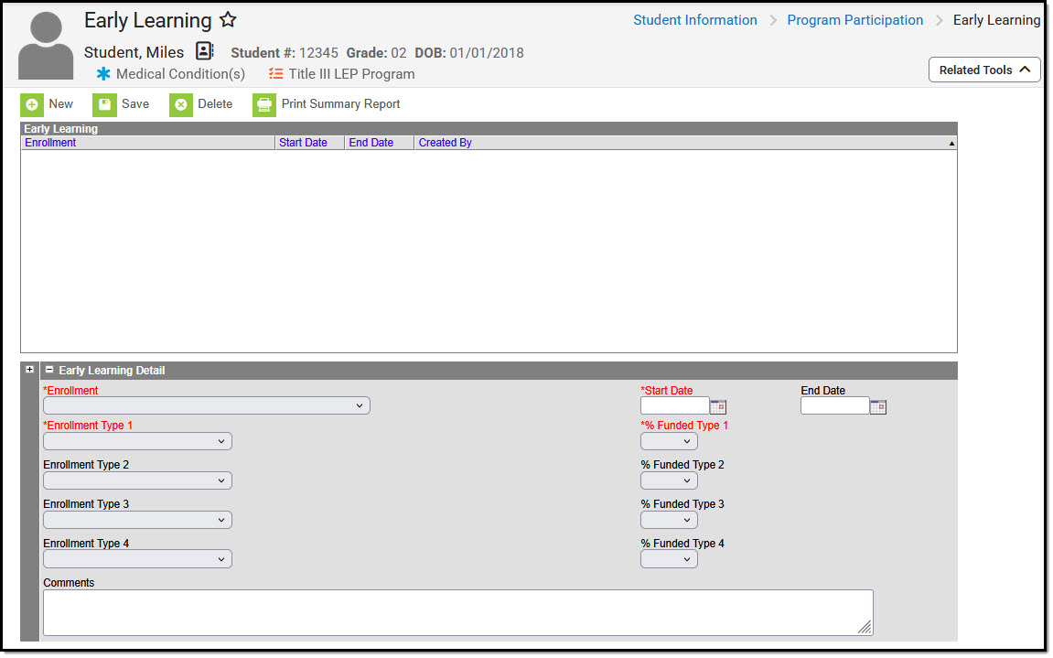Delete the current Early Learning record
This screenshot has width=1053, height=658.
(202, 103)
